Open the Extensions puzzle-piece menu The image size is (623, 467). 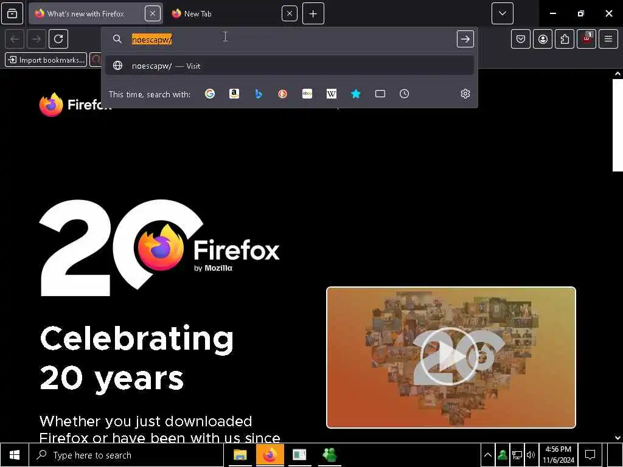point(565,39)
